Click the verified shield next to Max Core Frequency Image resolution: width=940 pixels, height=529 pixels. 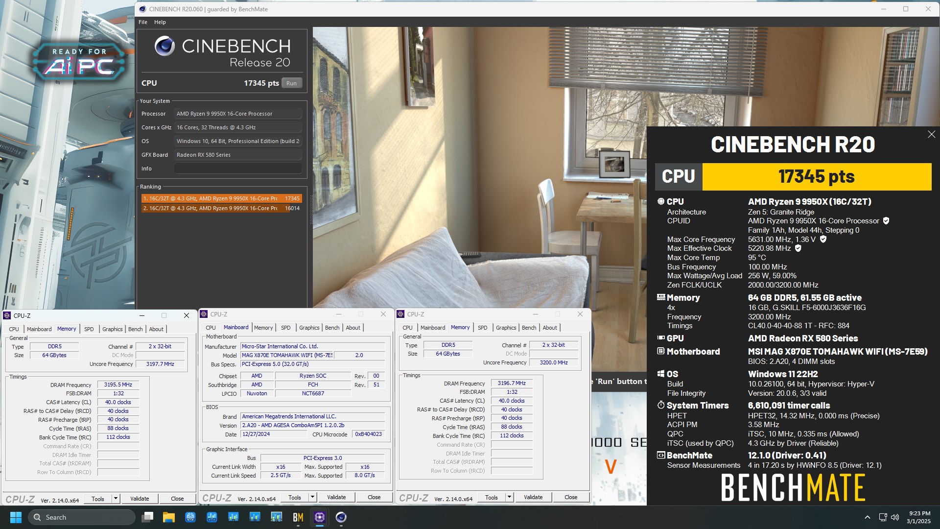[823, 239]
